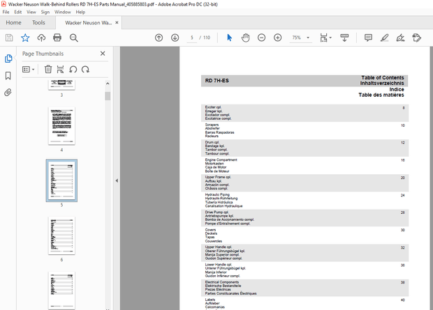Click the 'Table des matières' heading
This screenshot has height=310, width=433.
(381, 95)
